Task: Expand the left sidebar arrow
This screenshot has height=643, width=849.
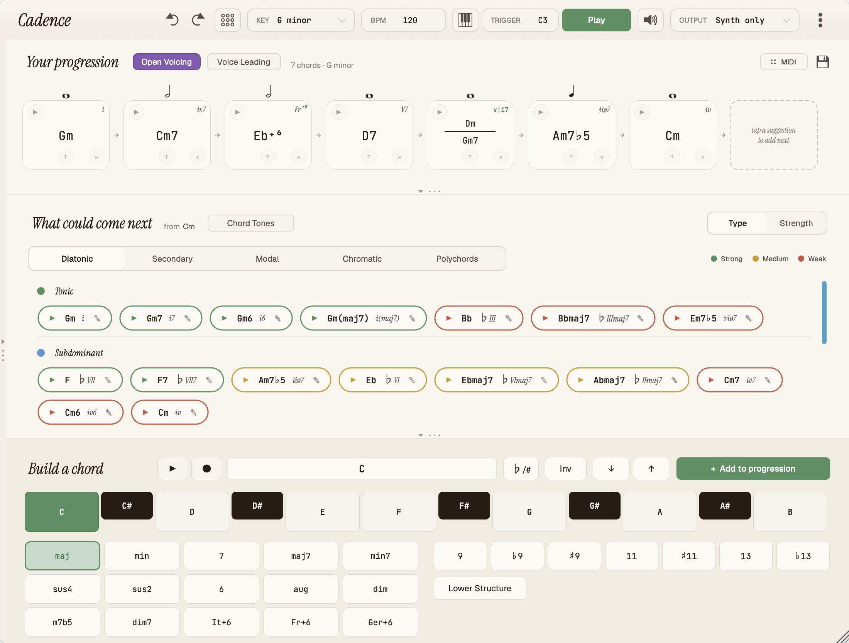Action: tap(3, 342)
